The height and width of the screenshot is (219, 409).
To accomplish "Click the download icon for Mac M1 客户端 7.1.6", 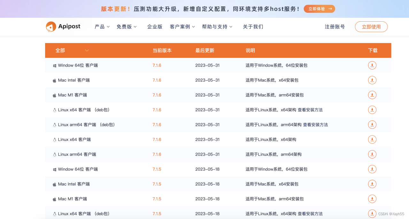I will (x=372, y=95).
